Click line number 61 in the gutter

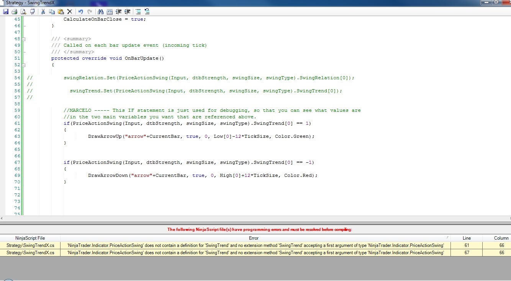pos(17,123)
